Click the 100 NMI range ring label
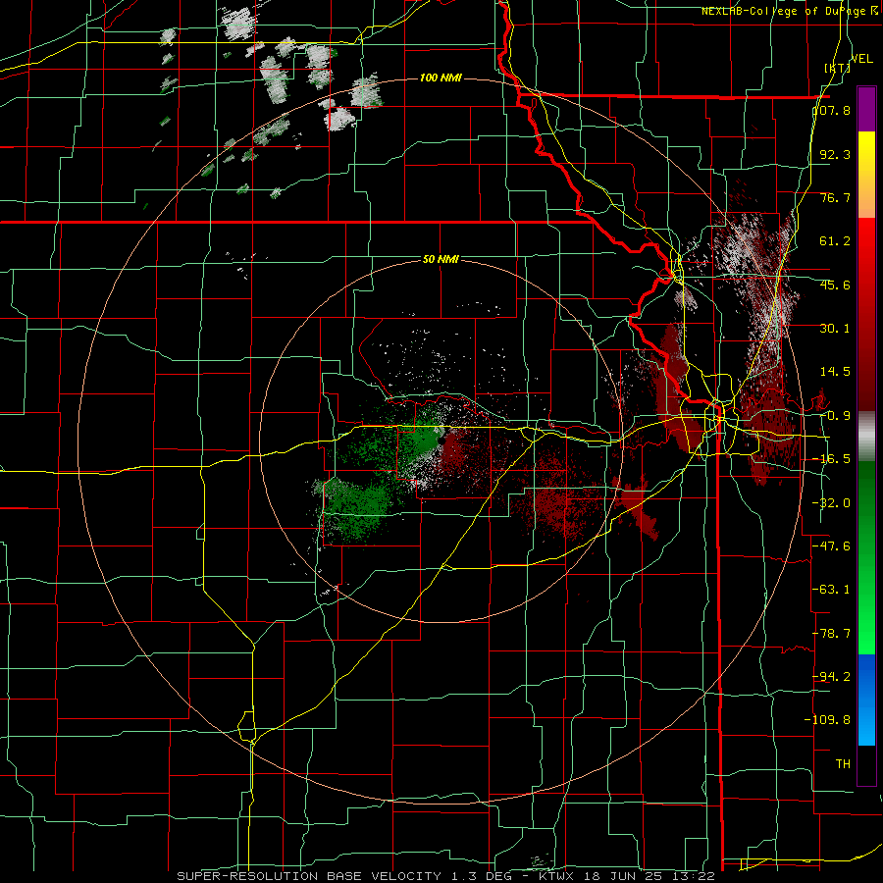883x883 pixels. pos(441,78)
